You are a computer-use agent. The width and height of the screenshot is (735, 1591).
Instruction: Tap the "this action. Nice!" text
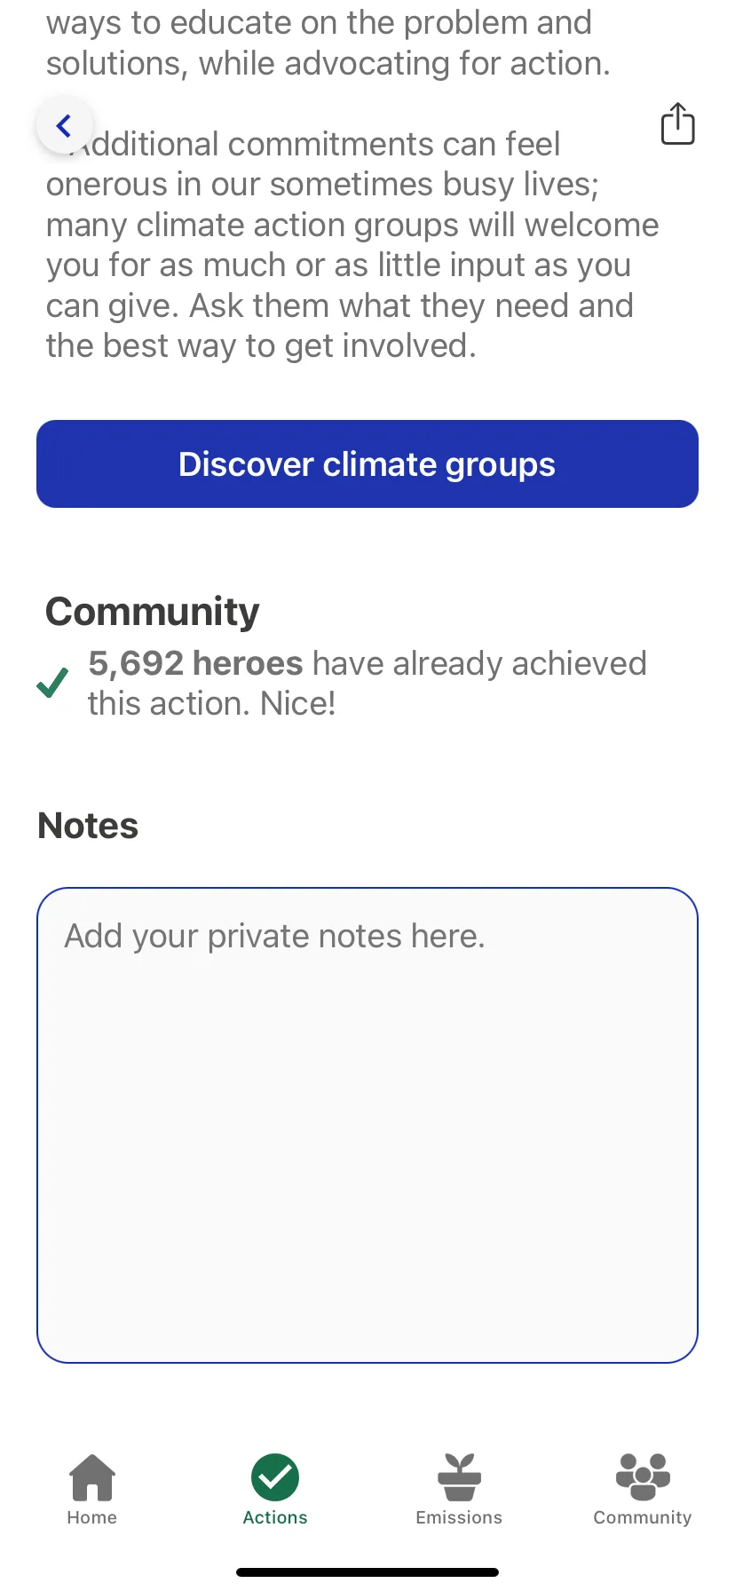click(x=211, y=703)
